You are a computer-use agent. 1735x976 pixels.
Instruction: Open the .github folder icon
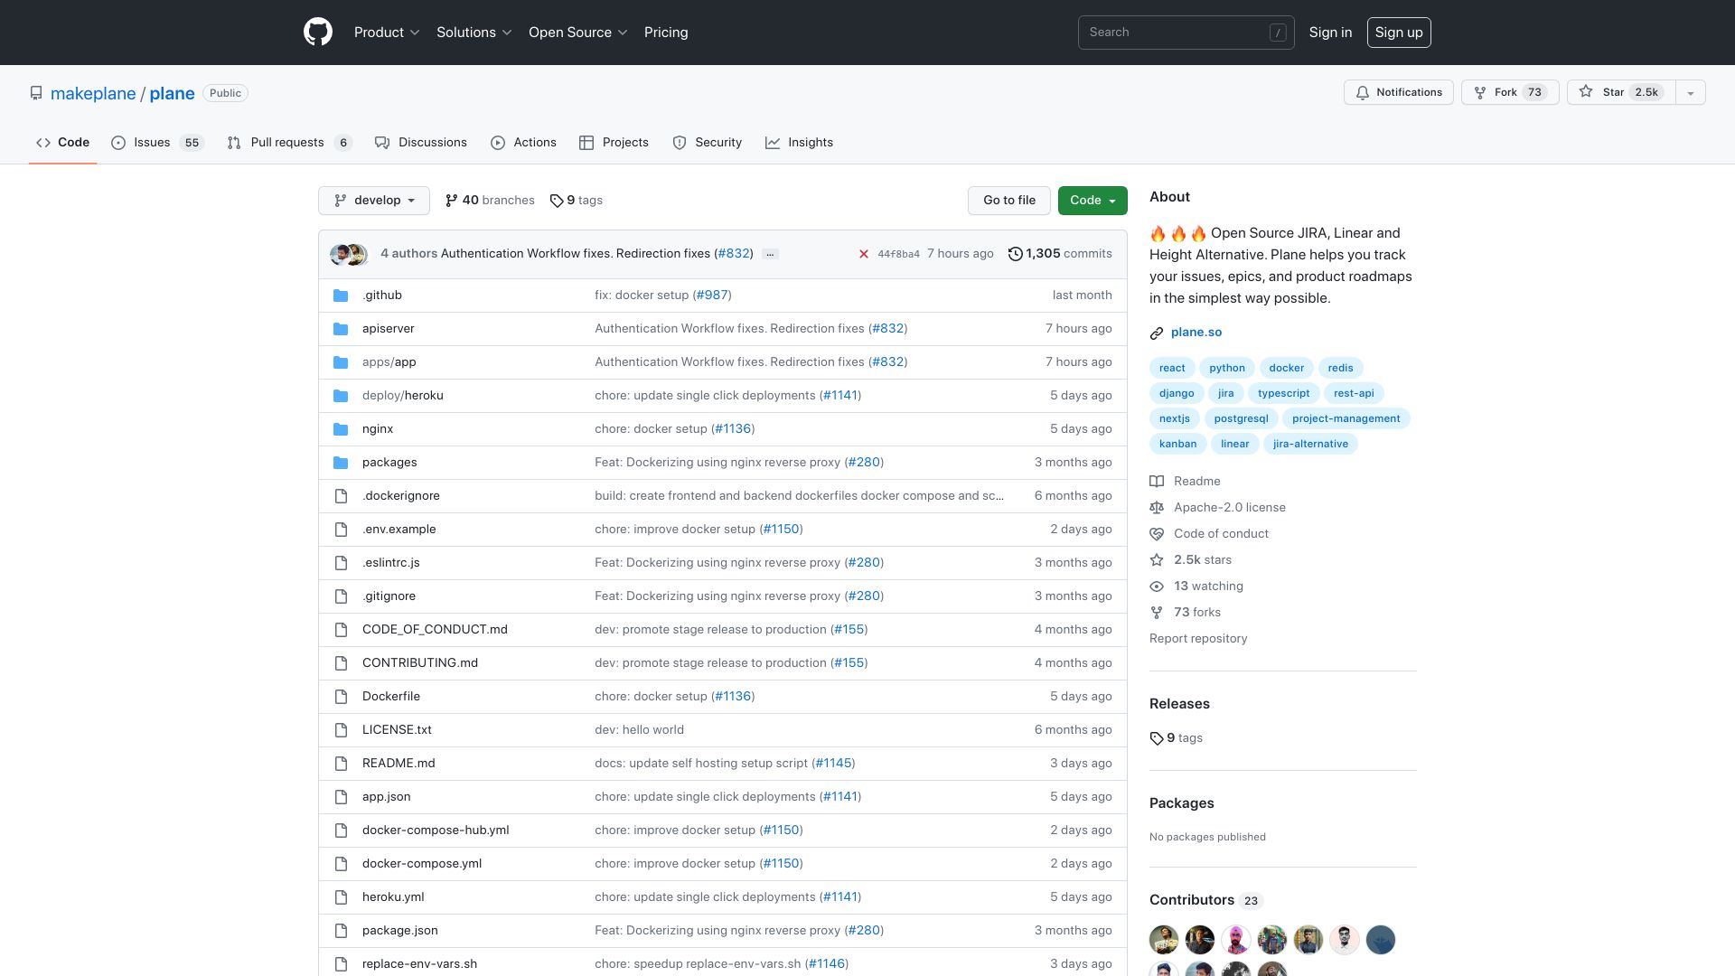(341, 296)
